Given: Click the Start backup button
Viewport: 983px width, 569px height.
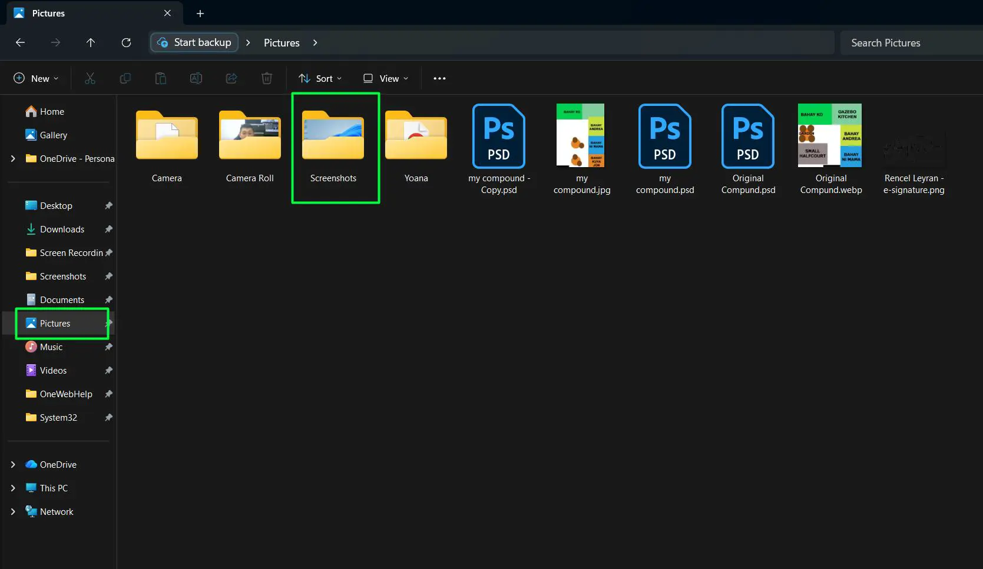Looking at the screenshot, I should click(194, 42).
